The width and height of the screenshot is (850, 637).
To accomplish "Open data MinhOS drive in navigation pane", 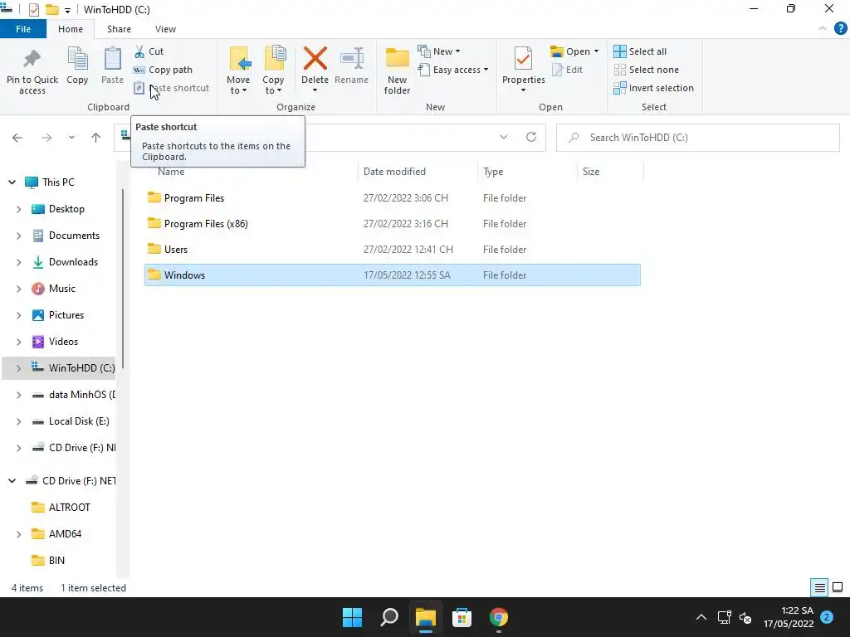I will [74, 395].
